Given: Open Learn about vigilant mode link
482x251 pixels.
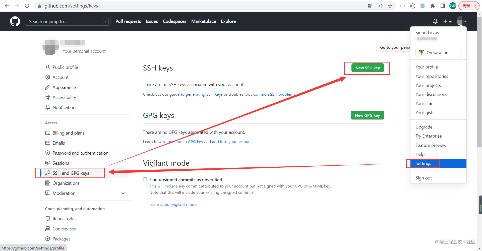Looking at the screenshot, I should click(173, 205).
